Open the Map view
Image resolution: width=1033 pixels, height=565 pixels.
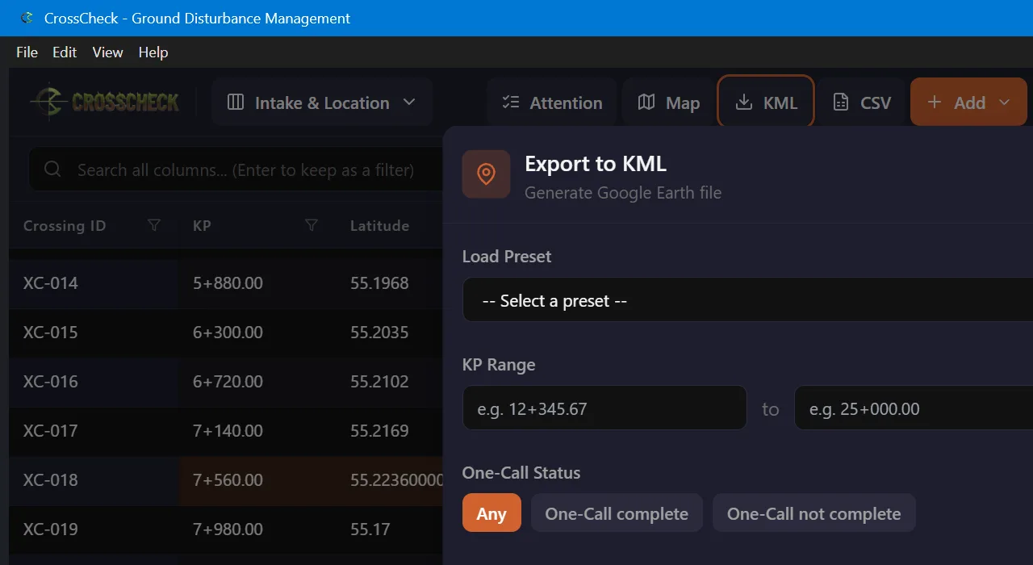click(668, 103)
